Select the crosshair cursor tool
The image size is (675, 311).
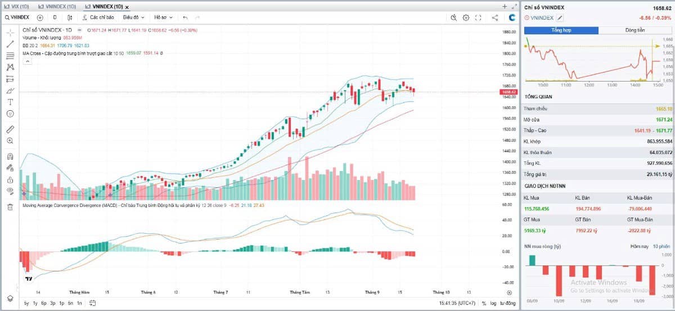click(x=10, y=33)
